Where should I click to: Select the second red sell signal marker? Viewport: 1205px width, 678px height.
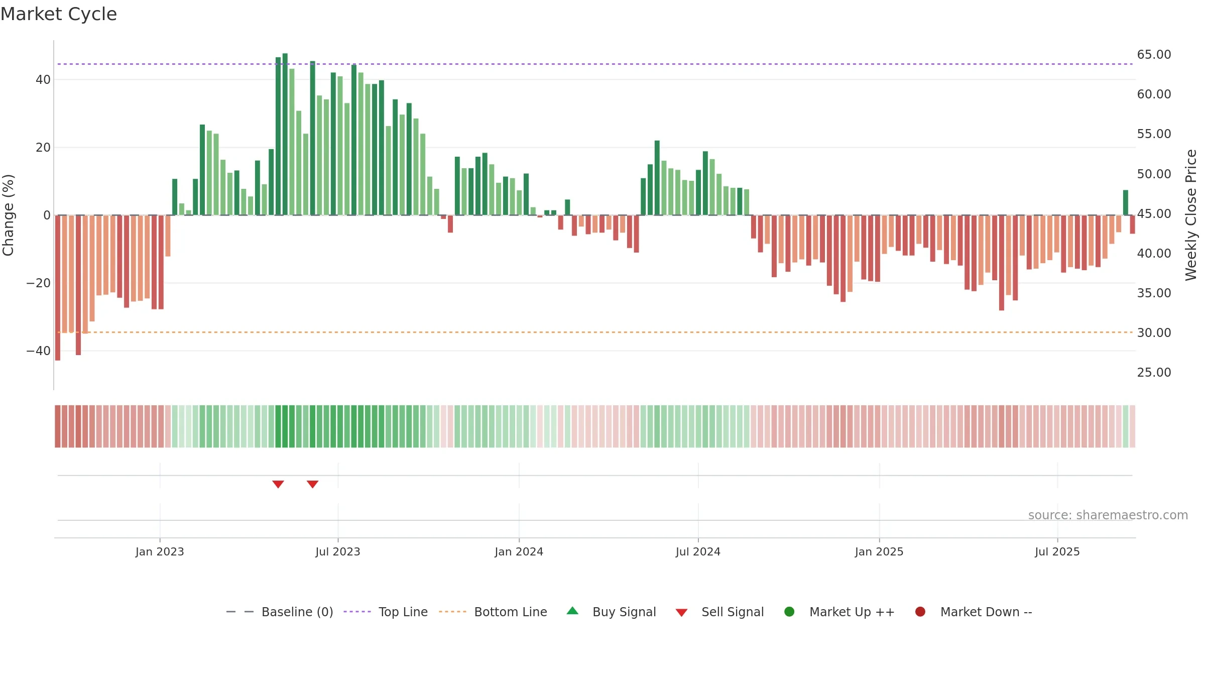point(312,484)
